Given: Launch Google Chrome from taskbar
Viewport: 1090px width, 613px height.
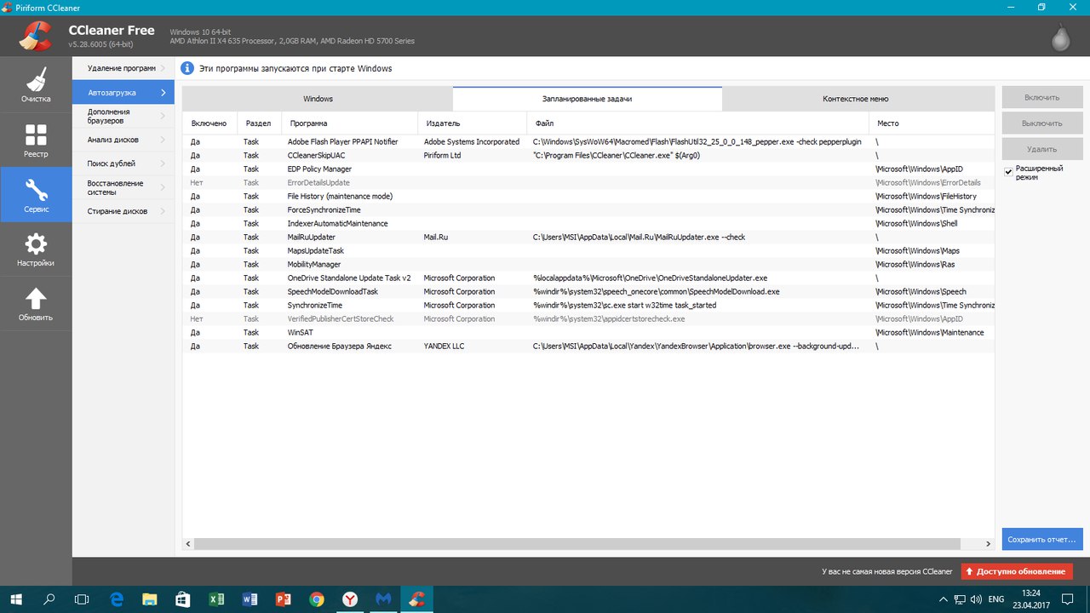Looking at the screenshot, I should [x=316, y=599].
